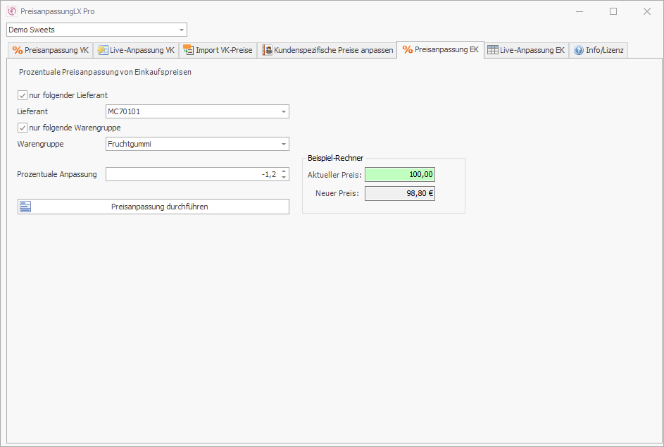Image resolution: width=664 pixels, height=447 pixels.
Task: Uncheck 'nur folgende Warengruppe' checkbox
Action: (x=23, y=128)
